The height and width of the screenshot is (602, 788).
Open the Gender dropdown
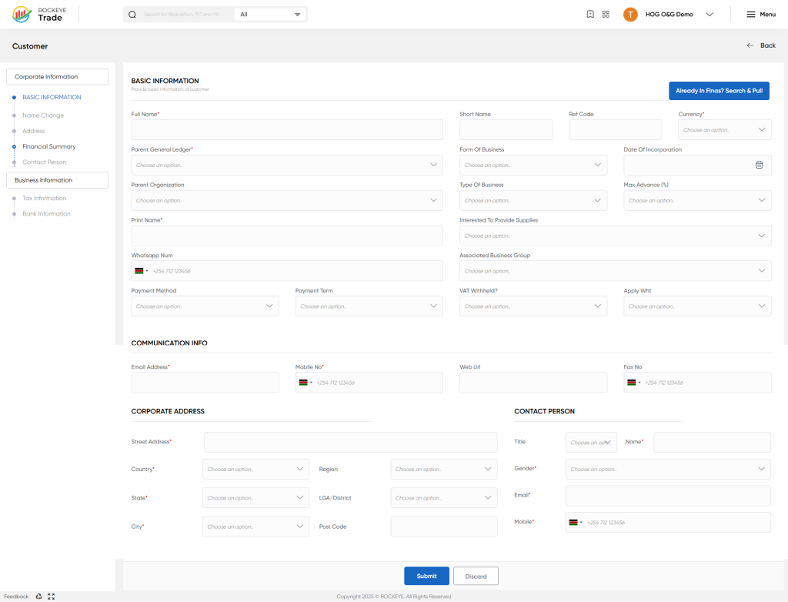pyautogui.click(x=668, y=469)
